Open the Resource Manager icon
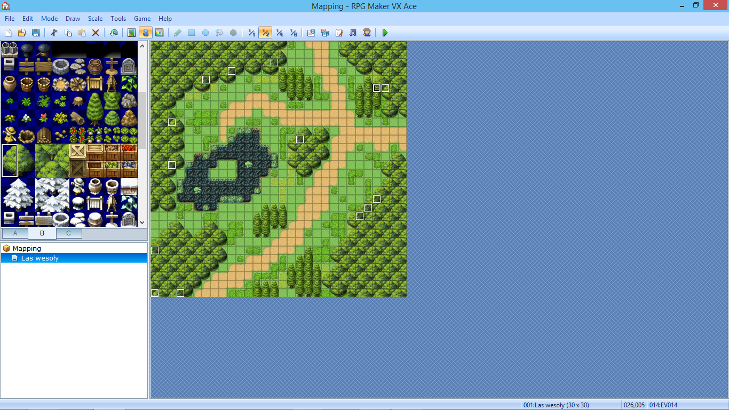 (325, 33)
